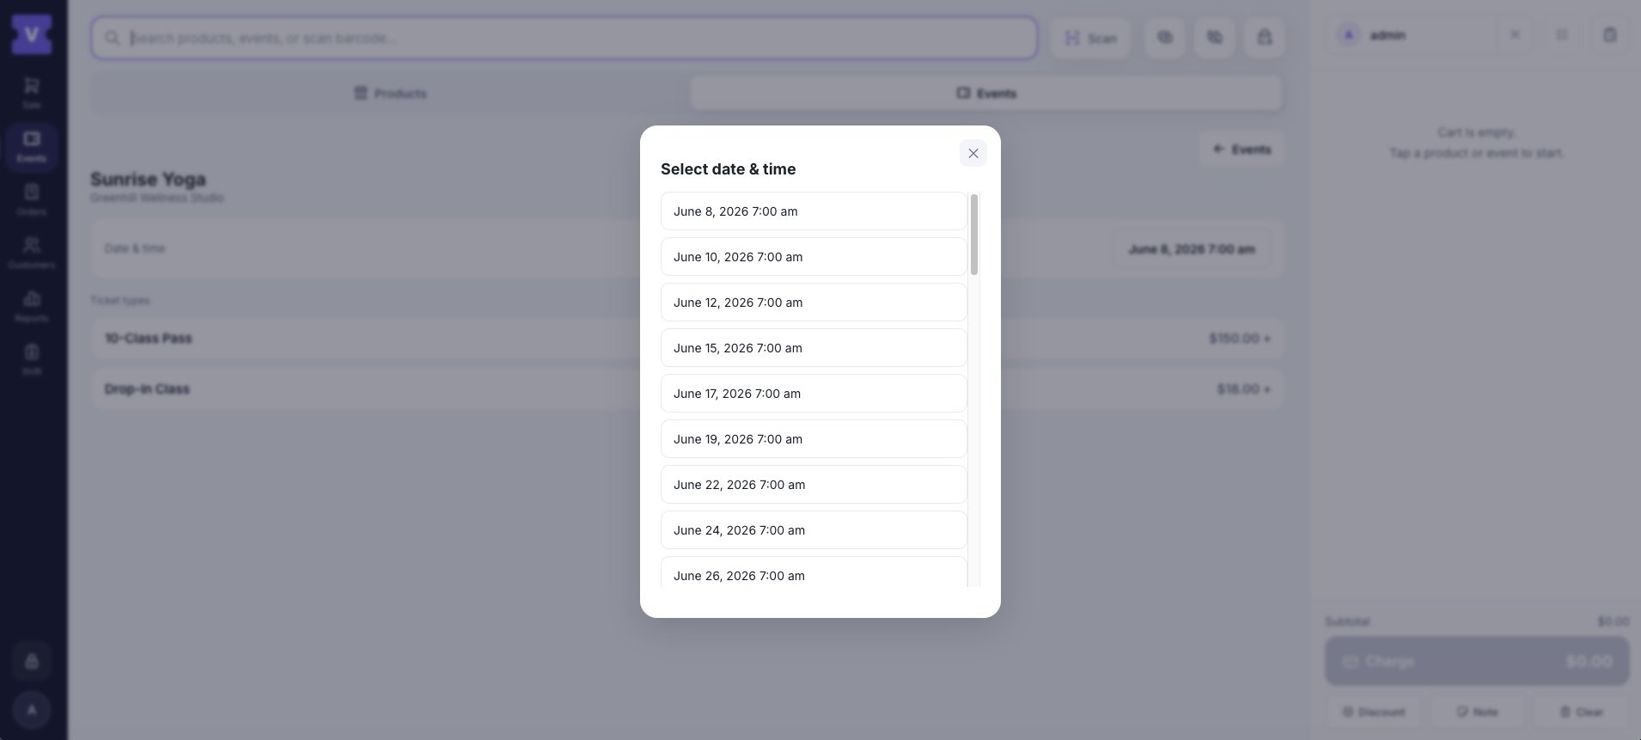Click the toolbar icon left of the lock
The image size is (1641, 740).
coord(1214,38)
